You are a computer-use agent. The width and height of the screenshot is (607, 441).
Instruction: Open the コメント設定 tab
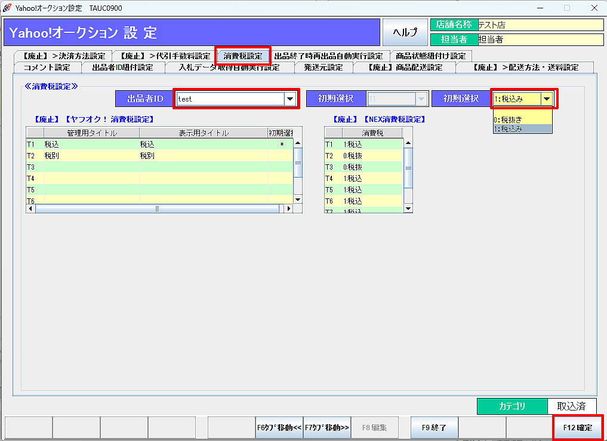pos(47,67)
